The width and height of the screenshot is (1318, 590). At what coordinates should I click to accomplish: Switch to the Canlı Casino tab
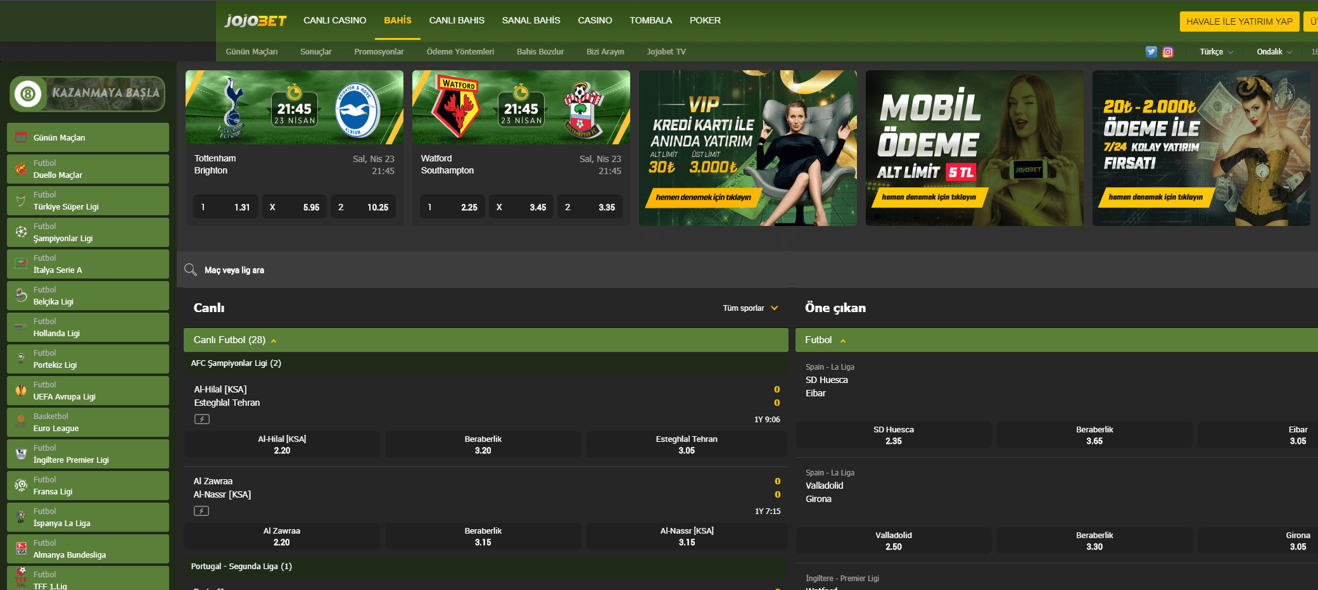tap(334, 20)
